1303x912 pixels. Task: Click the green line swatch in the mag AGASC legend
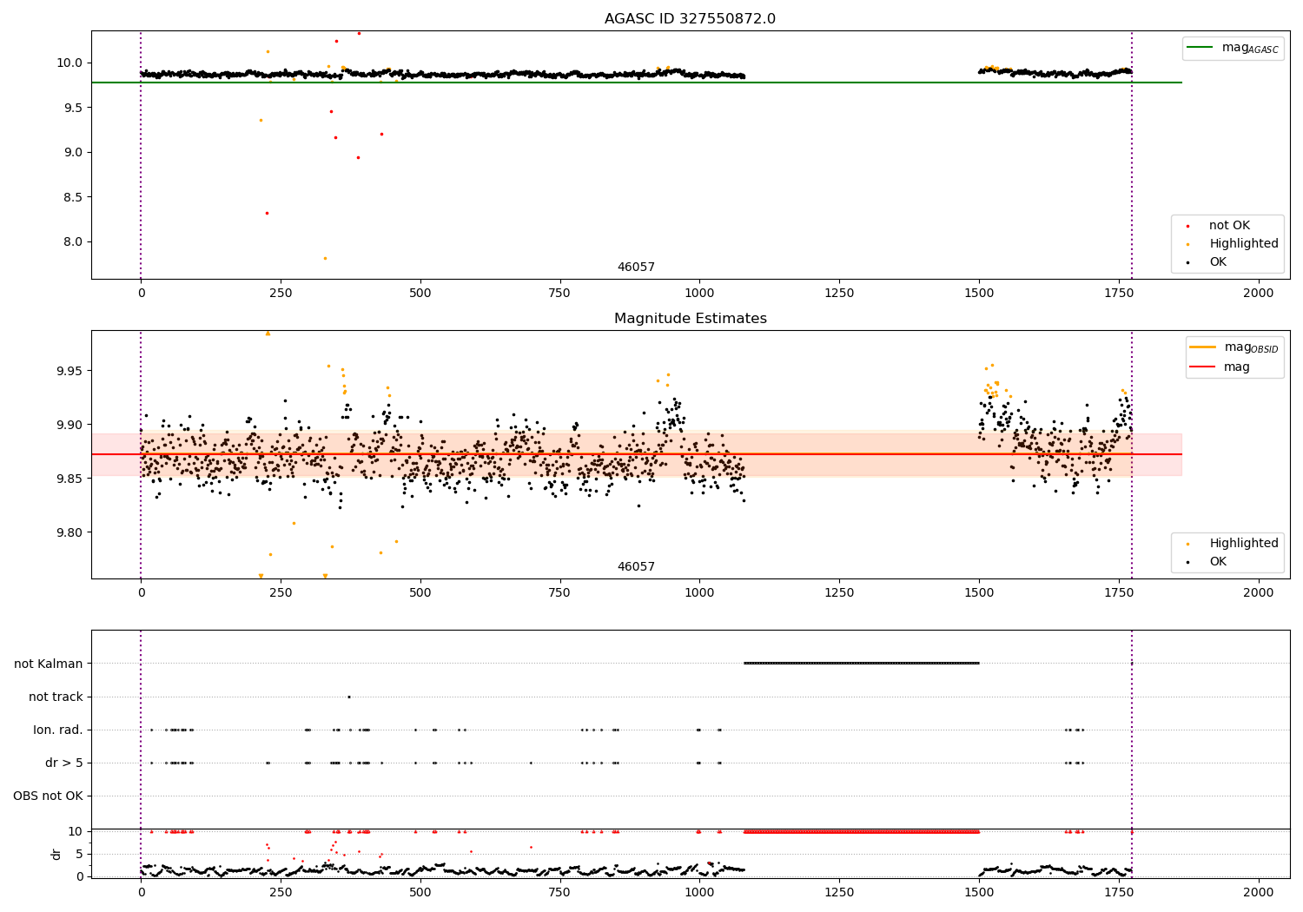tap(1200, 48)
